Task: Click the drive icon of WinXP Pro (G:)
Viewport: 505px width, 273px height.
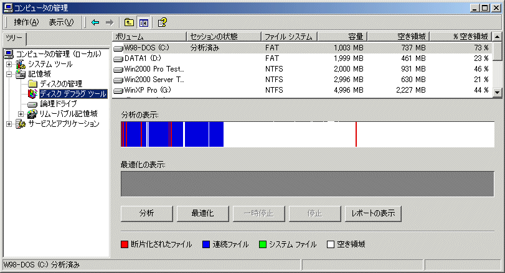Action: pyautogui.click(x=118, y=91)
